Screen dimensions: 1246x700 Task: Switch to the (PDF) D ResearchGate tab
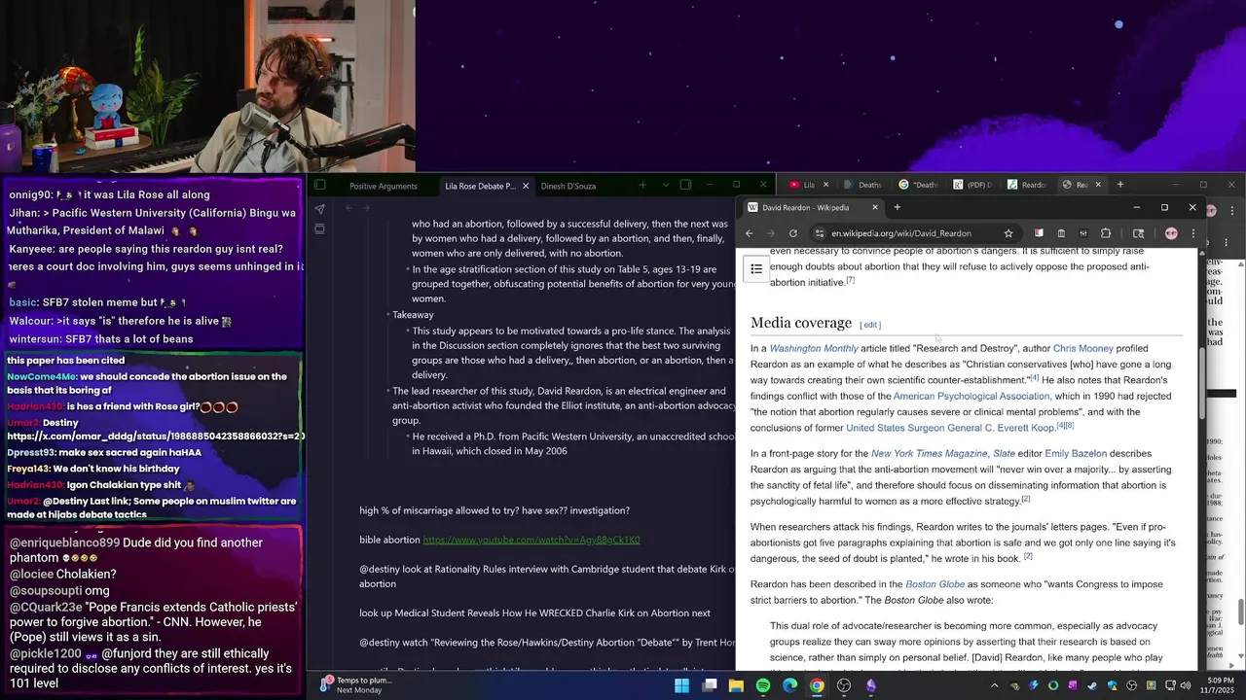(x=972, y=185)
